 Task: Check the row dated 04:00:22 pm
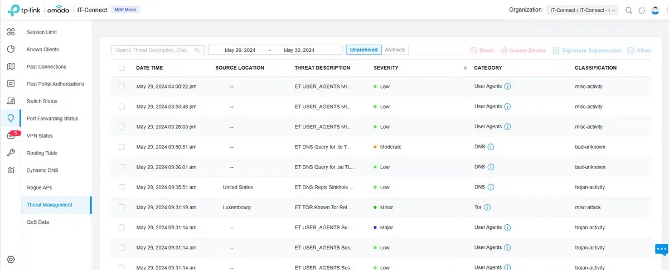122,86
